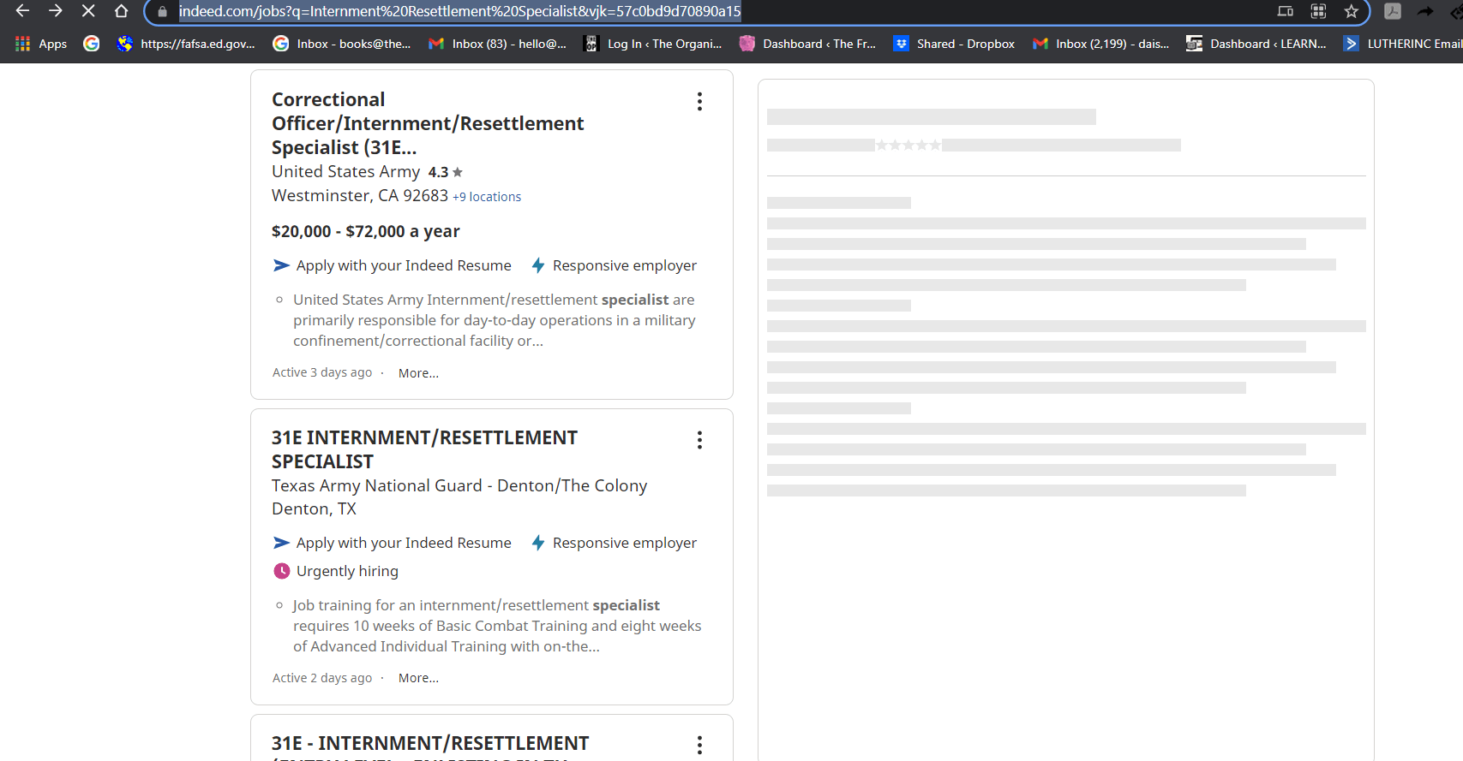1463x761 pixels.
Task: Click the QR code icon in address bar
Action: (x=1318, y=11)
